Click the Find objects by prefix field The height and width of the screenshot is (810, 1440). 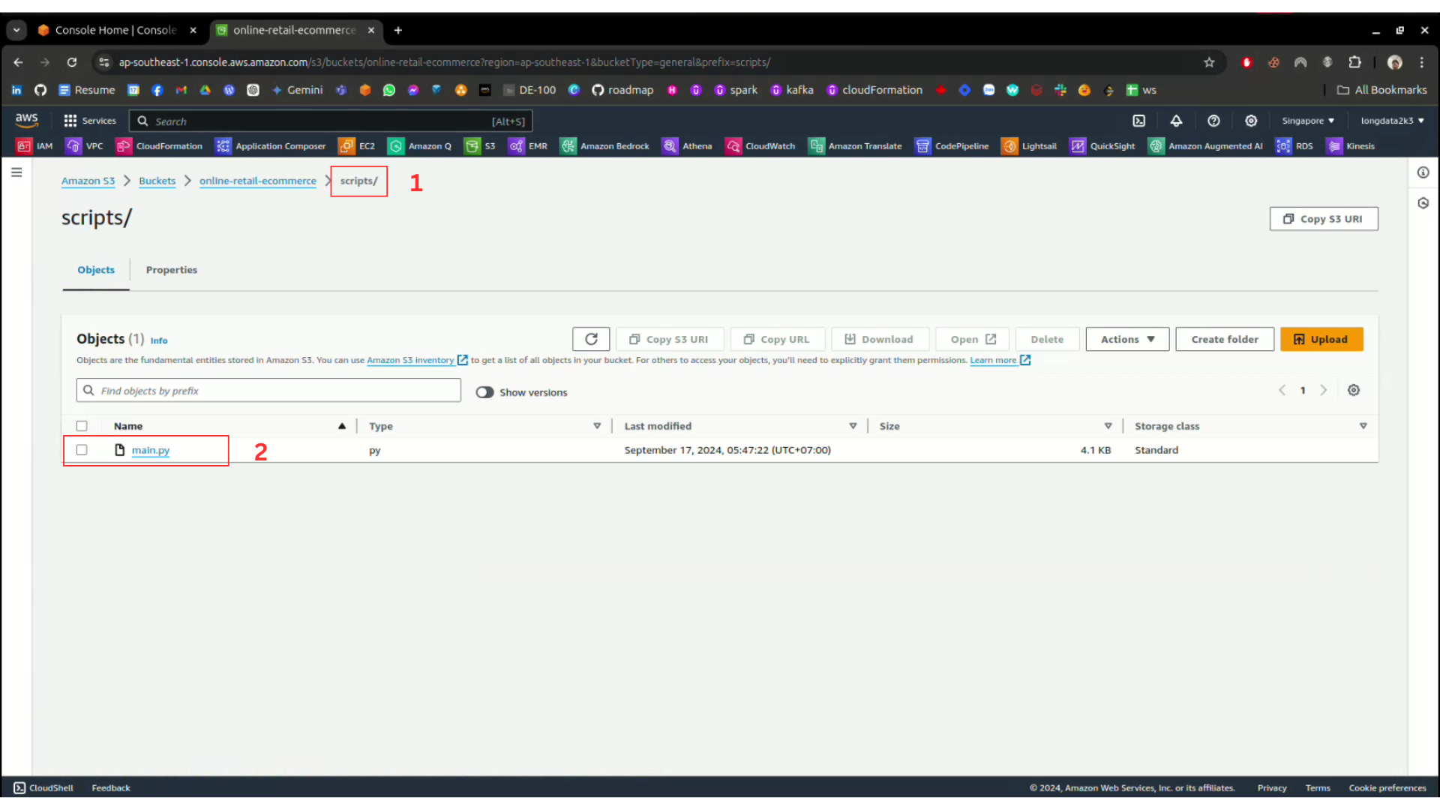point(268,391)
